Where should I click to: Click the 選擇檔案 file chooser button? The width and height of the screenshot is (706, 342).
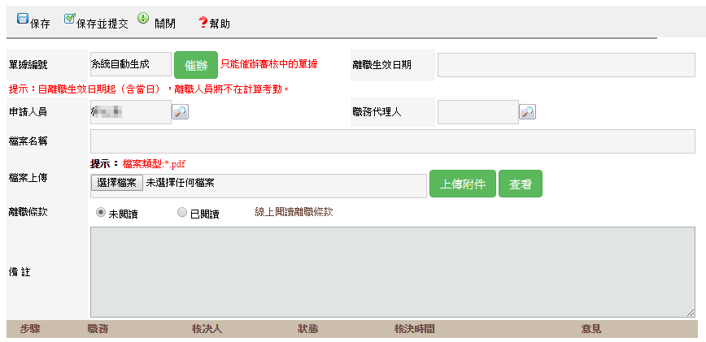click(117, 184)
